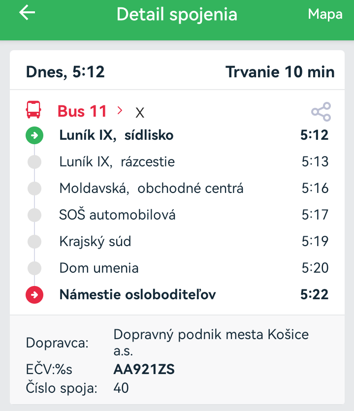Select the Dom umenia stop
Viewport: 354px width, 411px height.
point(98,268)
